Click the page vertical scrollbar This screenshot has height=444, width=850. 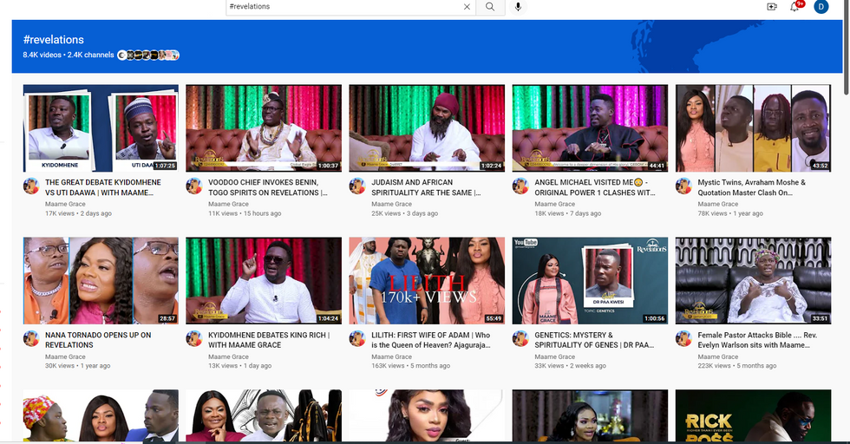847,49
